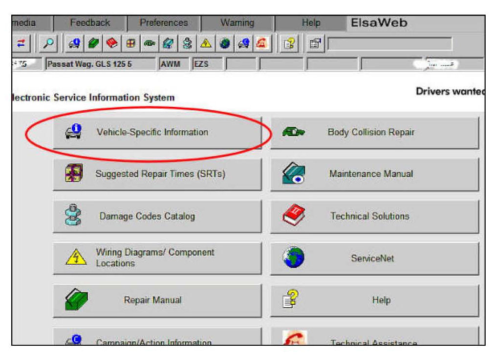492x356 pixels.
Task: Click the red-blue swap arrows toolbar icon
Action: coord(21,44)
